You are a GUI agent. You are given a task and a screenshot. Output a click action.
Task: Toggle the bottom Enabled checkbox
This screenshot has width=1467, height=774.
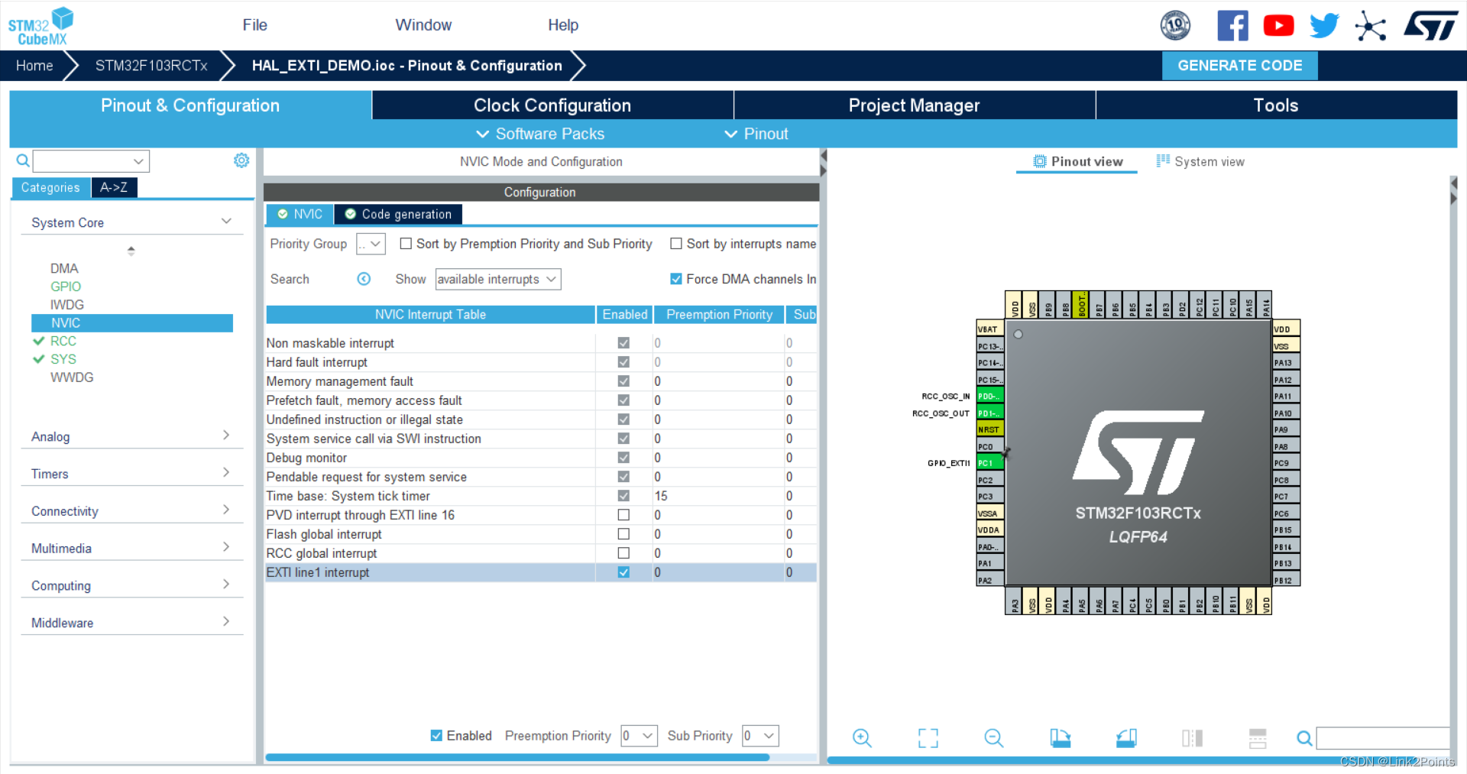436,736
